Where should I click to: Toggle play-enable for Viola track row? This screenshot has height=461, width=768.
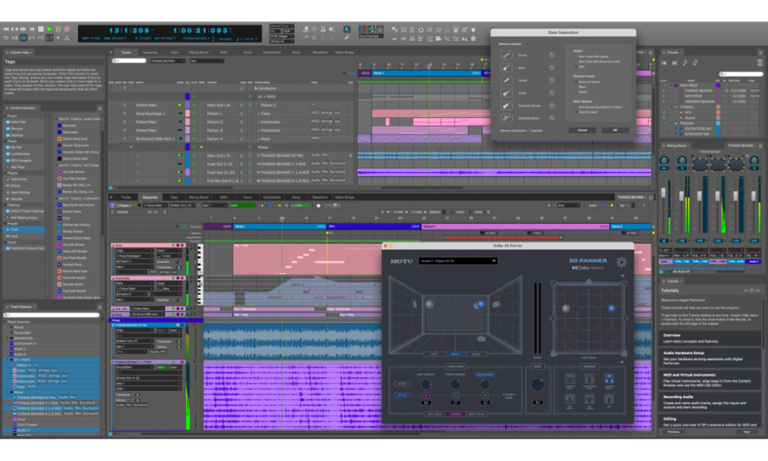click(x=194, y=113)
